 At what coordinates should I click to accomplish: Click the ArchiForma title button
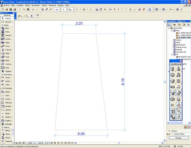tap(176, 64)
